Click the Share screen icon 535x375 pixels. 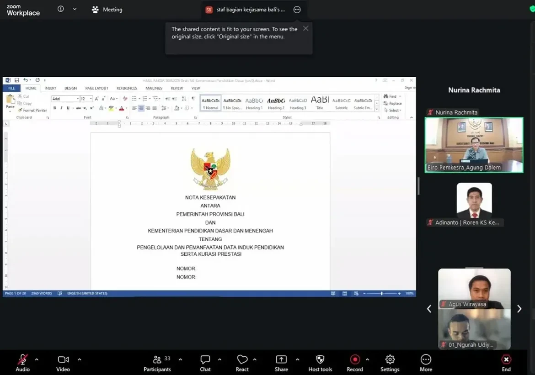pyautogui.click(x=281, y=364)
